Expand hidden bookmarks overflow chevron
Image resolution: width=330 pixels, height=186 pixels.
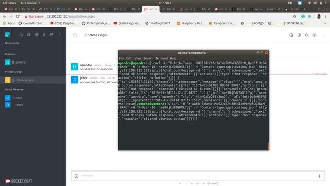325,23
